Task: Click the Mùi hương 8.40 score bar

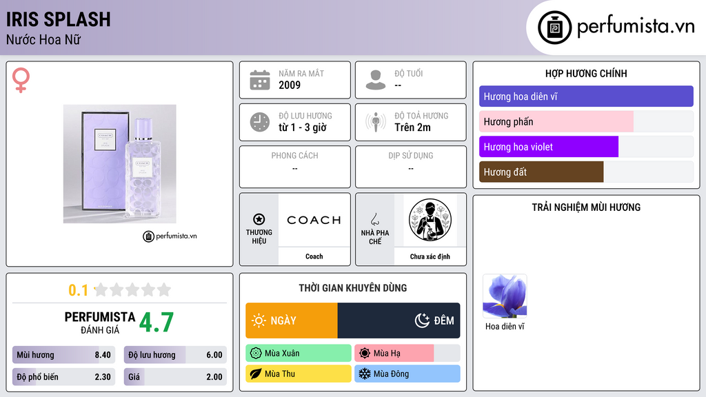Action: click(x=63, y=355)
